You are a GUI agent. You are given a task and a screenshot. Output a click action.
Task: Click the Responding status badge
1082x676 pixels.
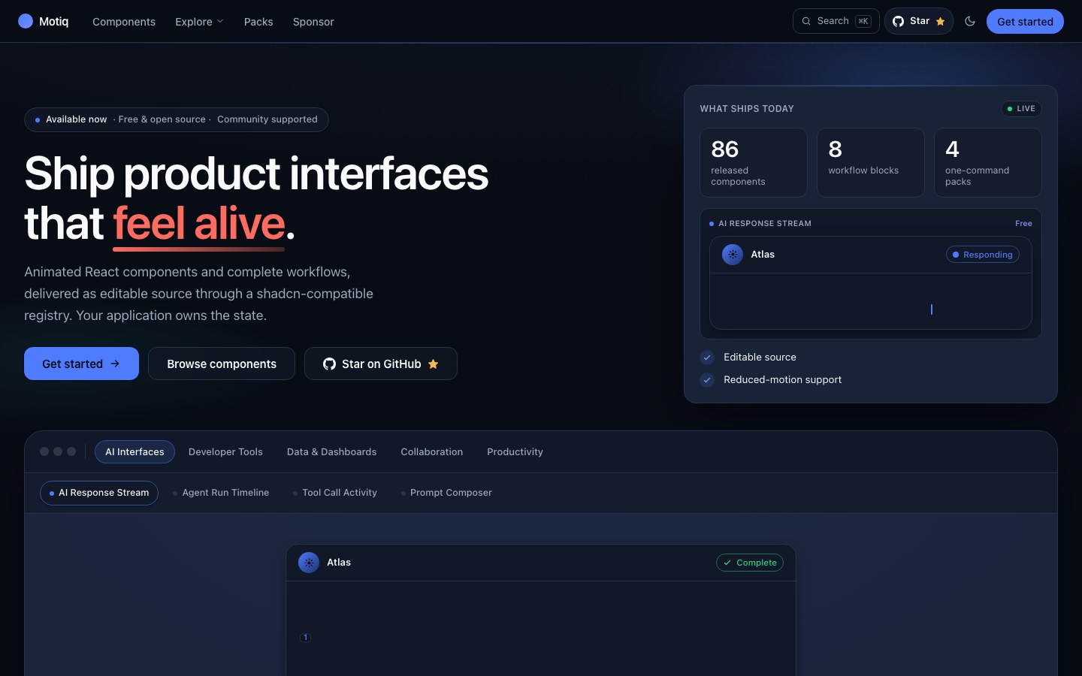[x=983, y=255]
